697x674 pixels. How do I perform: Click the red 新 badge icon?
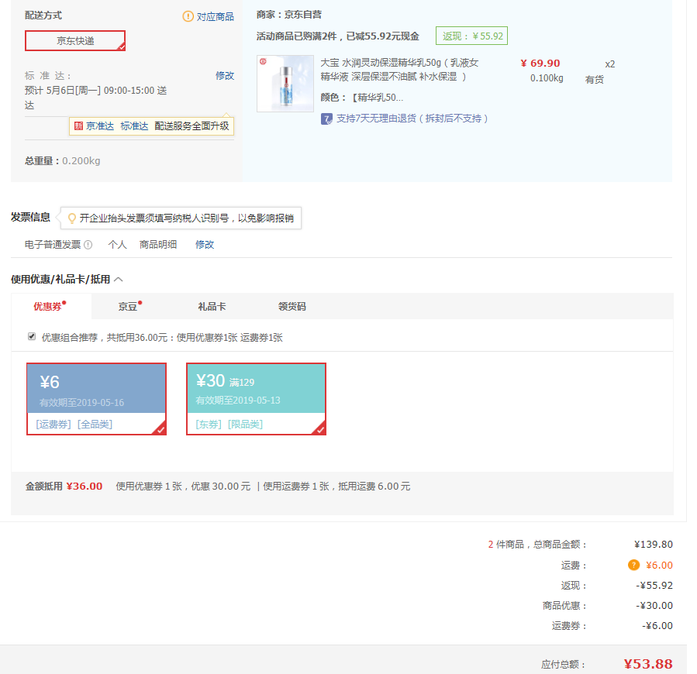[x=78, y=126]
